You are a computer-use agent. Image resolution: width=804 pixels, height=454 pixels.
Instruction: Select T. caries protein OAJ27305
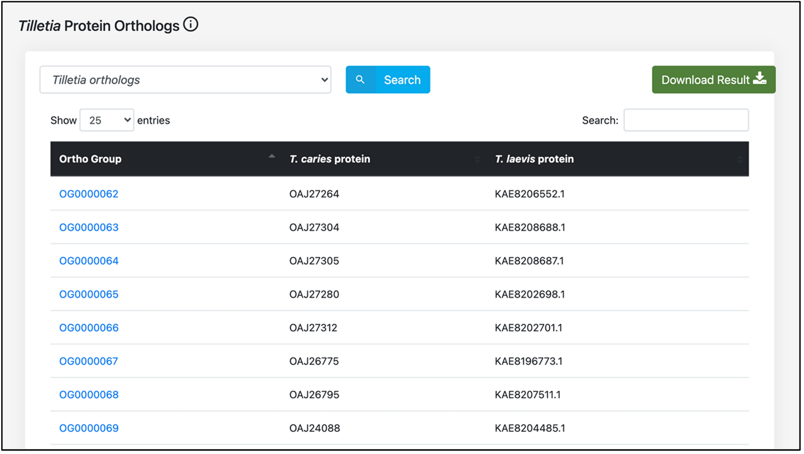[314, 261]
